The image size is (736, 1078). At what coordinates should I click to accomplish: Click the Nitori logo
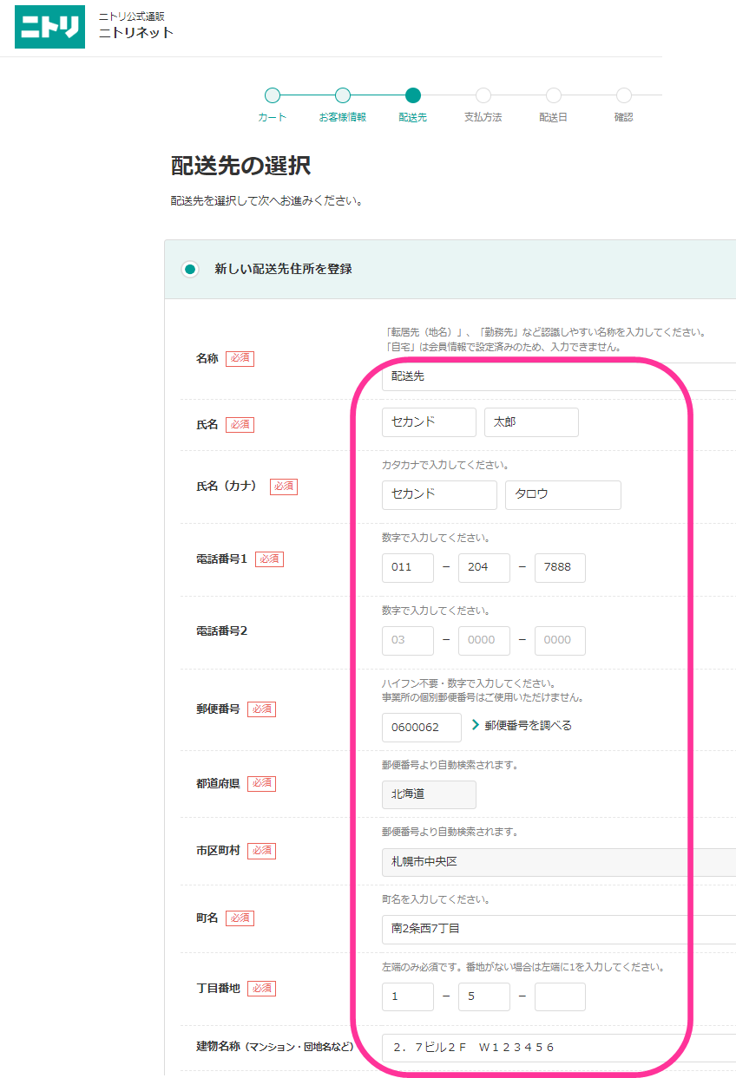tap(49, 27)
